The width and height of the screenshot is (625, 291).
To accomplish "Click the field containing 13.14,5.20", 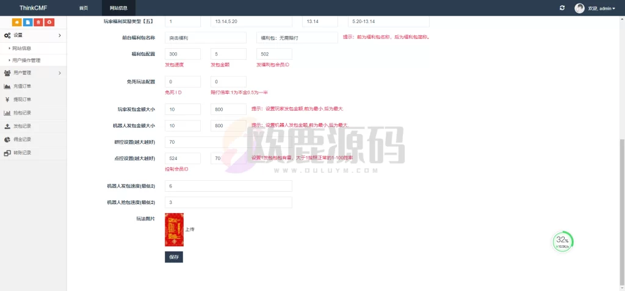I will [x=251, y=21].
